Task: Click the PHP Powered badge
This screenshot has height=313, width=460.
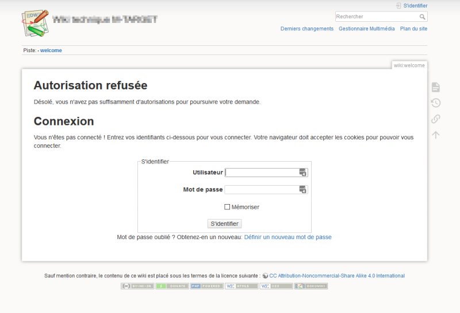Action: tap(206, 286)
